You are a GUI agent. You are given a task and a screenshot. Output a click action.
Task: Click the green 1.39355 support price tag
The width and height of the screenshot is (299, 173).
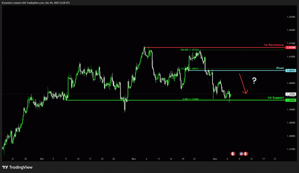[x=291, y=100]
